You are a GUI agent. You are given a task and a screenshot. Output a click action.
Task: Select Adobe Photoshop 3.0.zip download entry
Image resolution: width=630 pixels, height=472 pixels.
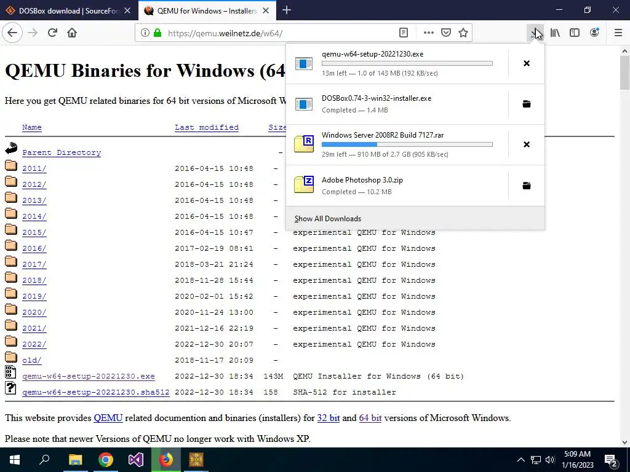397,186
